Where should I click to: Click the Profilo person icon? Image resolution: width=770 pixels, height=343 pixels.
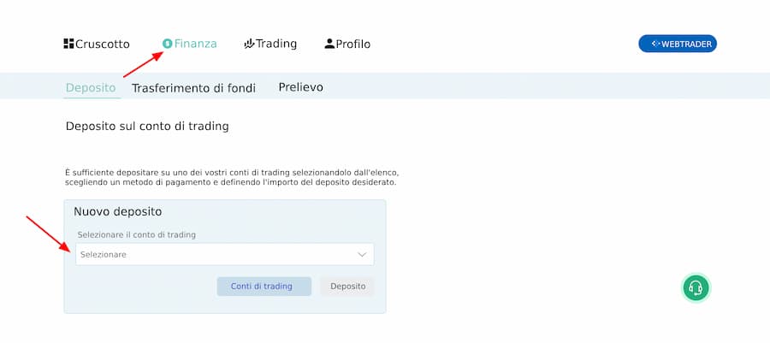(x=329, y=44)
